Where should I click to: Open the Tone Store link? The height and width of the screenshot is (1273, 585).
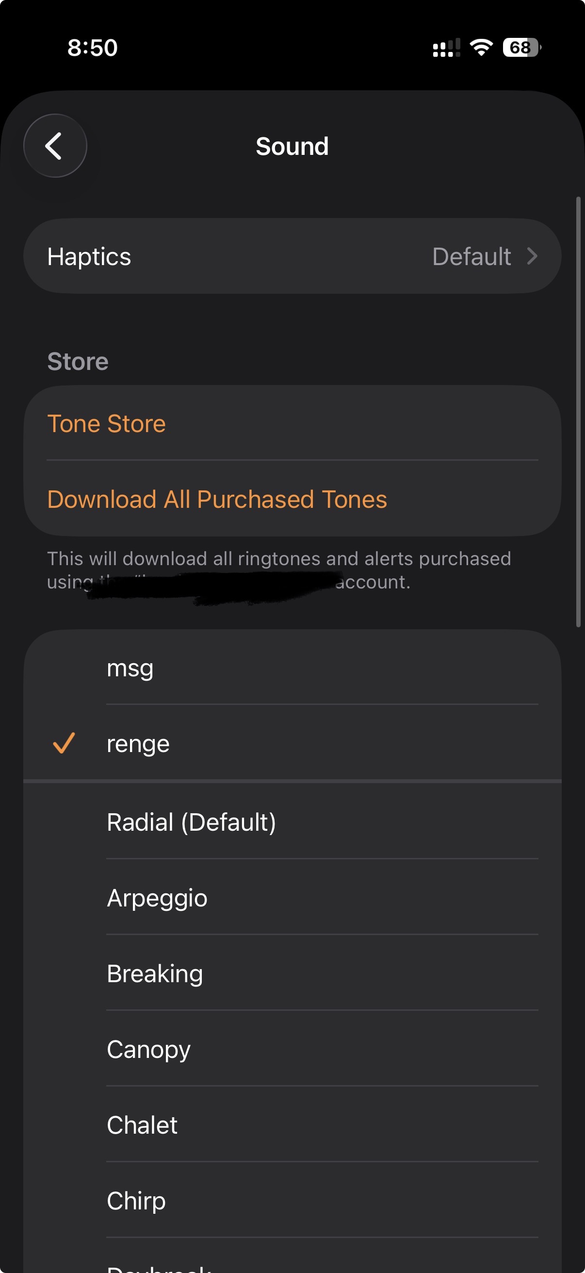[x=107, y=423]
